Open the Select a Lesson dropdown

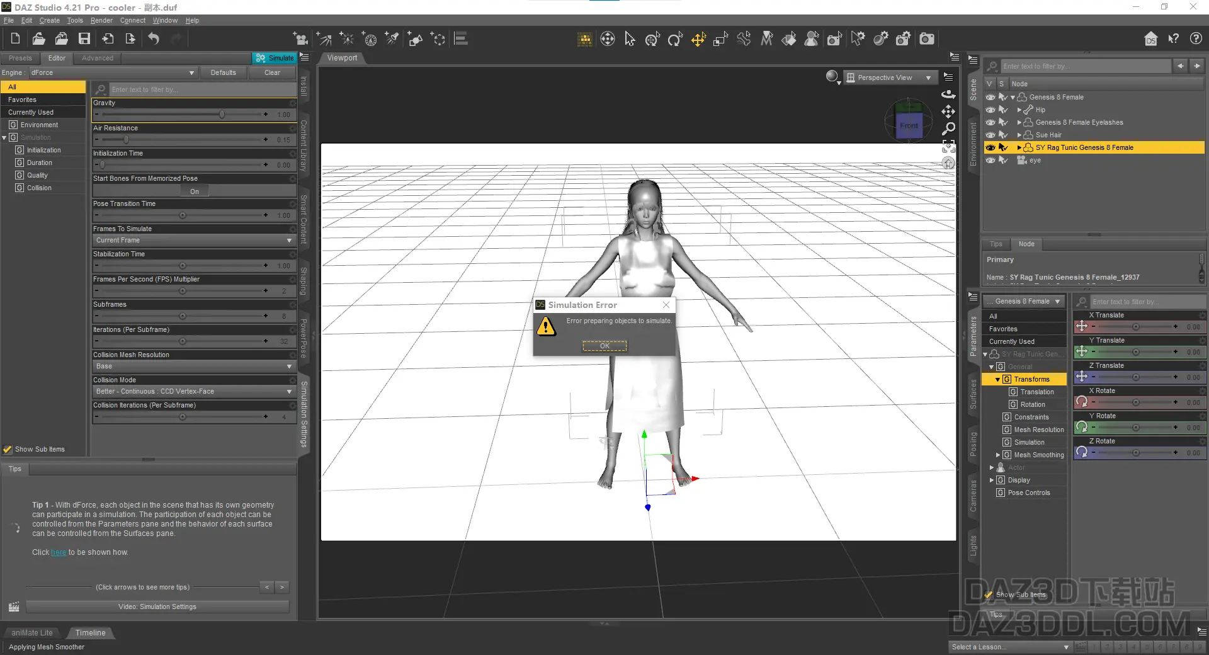1010,647
